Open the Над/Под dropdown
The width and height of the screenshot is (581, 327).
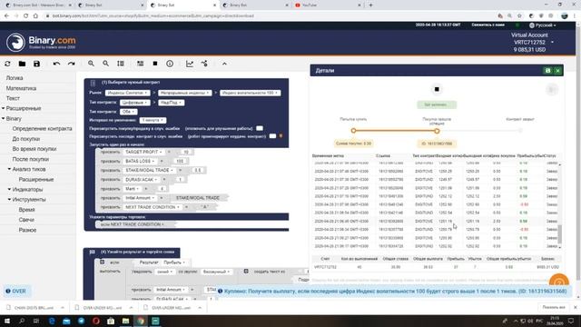tap(171, 103)
